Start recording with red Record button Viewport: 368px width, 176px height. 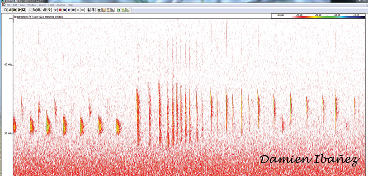pyautogui.click(x=60, y=10)
